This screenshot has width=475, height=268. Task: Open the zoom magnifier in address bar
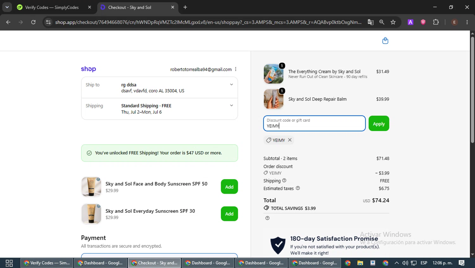point(382,22)
